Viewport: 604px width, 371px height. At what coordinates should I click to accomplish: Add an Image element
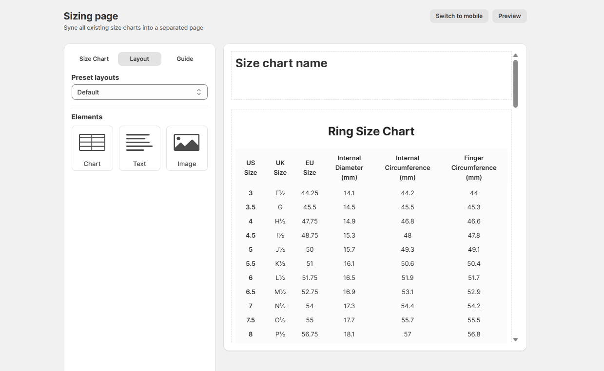coord(187,148)
